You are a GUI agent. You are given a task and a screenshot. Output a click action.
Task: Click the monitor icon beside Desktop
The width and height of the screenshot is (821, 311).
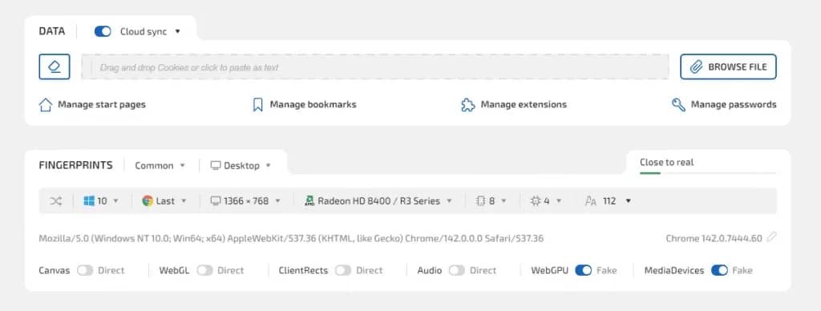[x=215, y=165]
